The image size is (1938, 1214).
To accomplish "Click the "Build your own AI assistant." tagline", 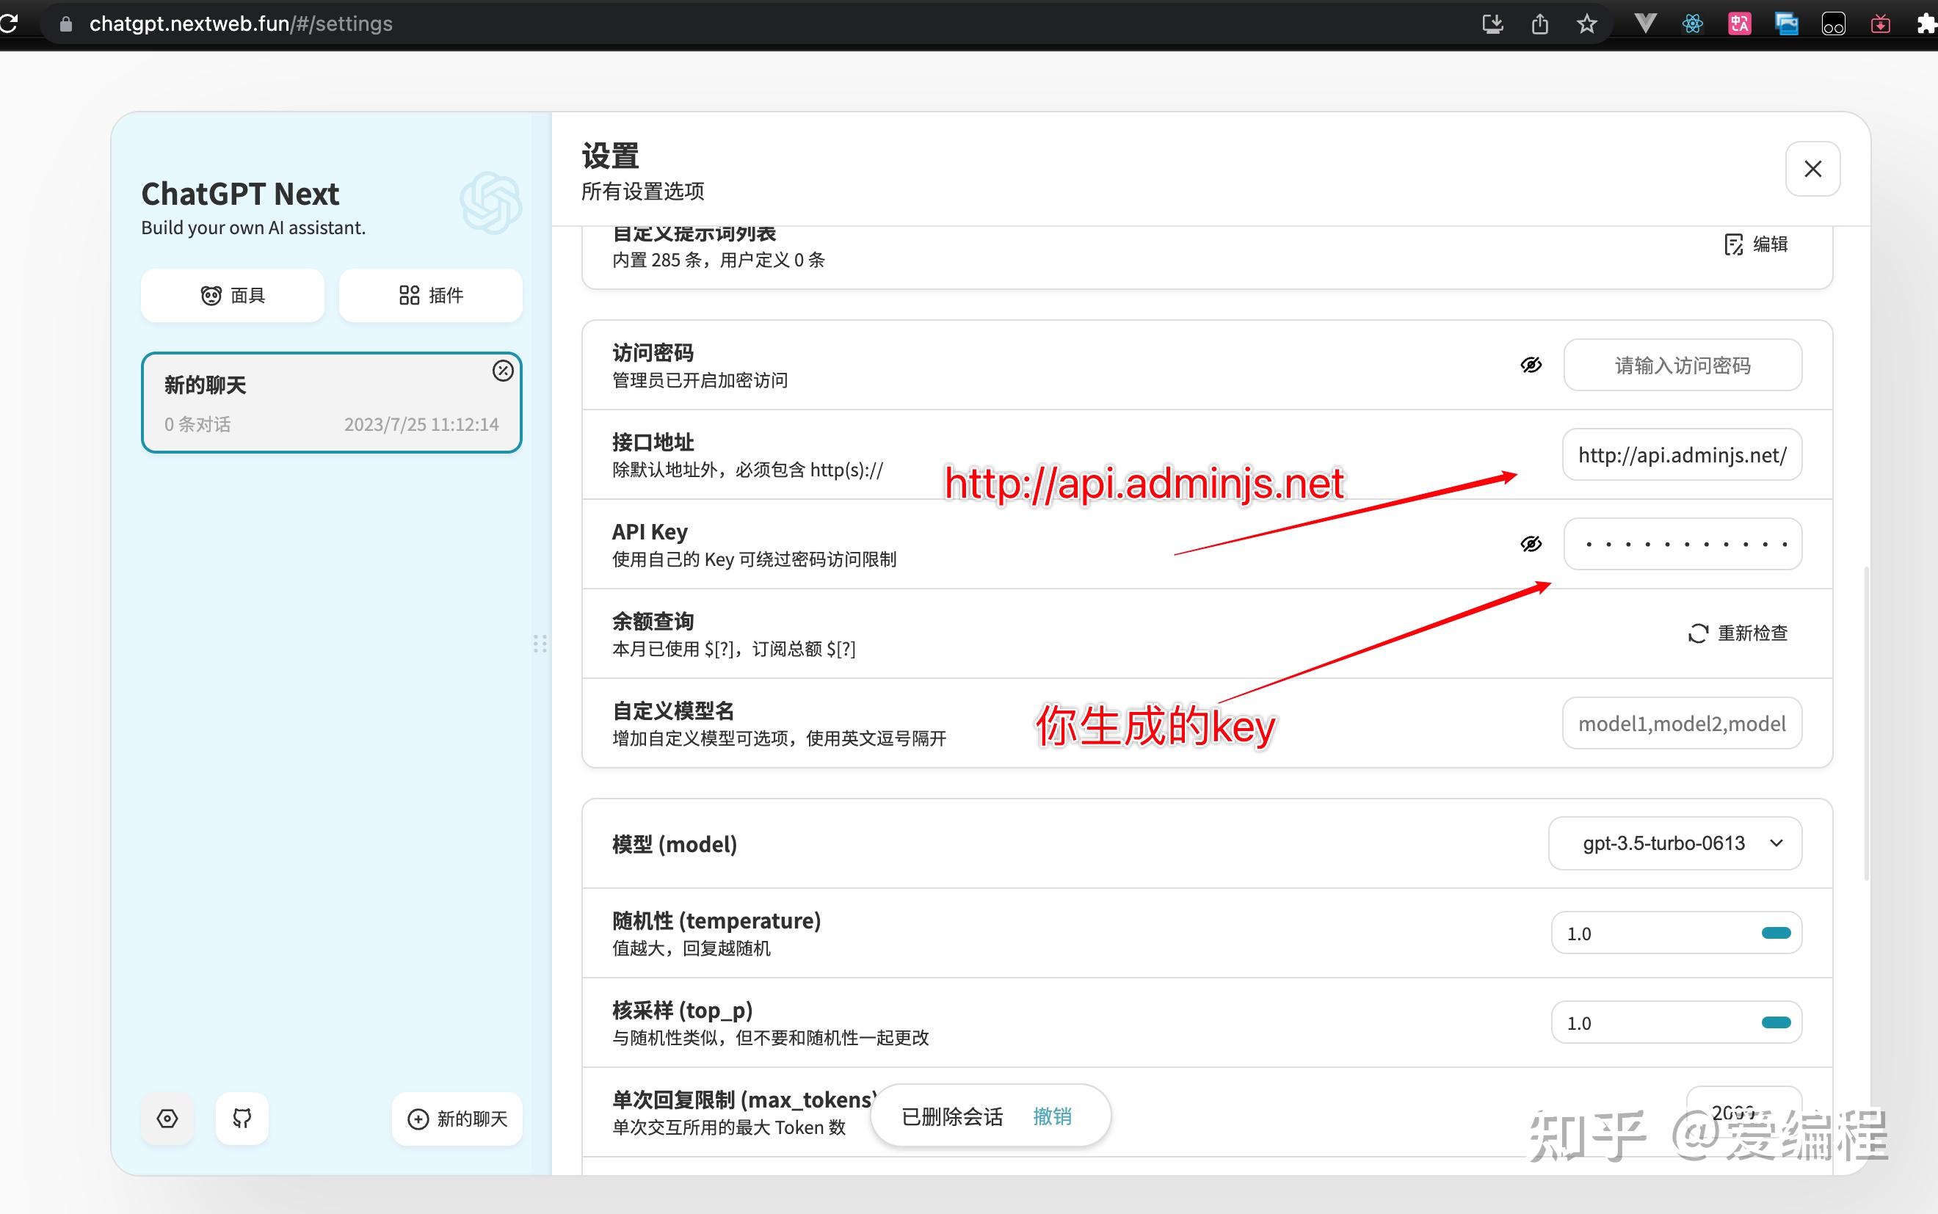I will 254,228.
